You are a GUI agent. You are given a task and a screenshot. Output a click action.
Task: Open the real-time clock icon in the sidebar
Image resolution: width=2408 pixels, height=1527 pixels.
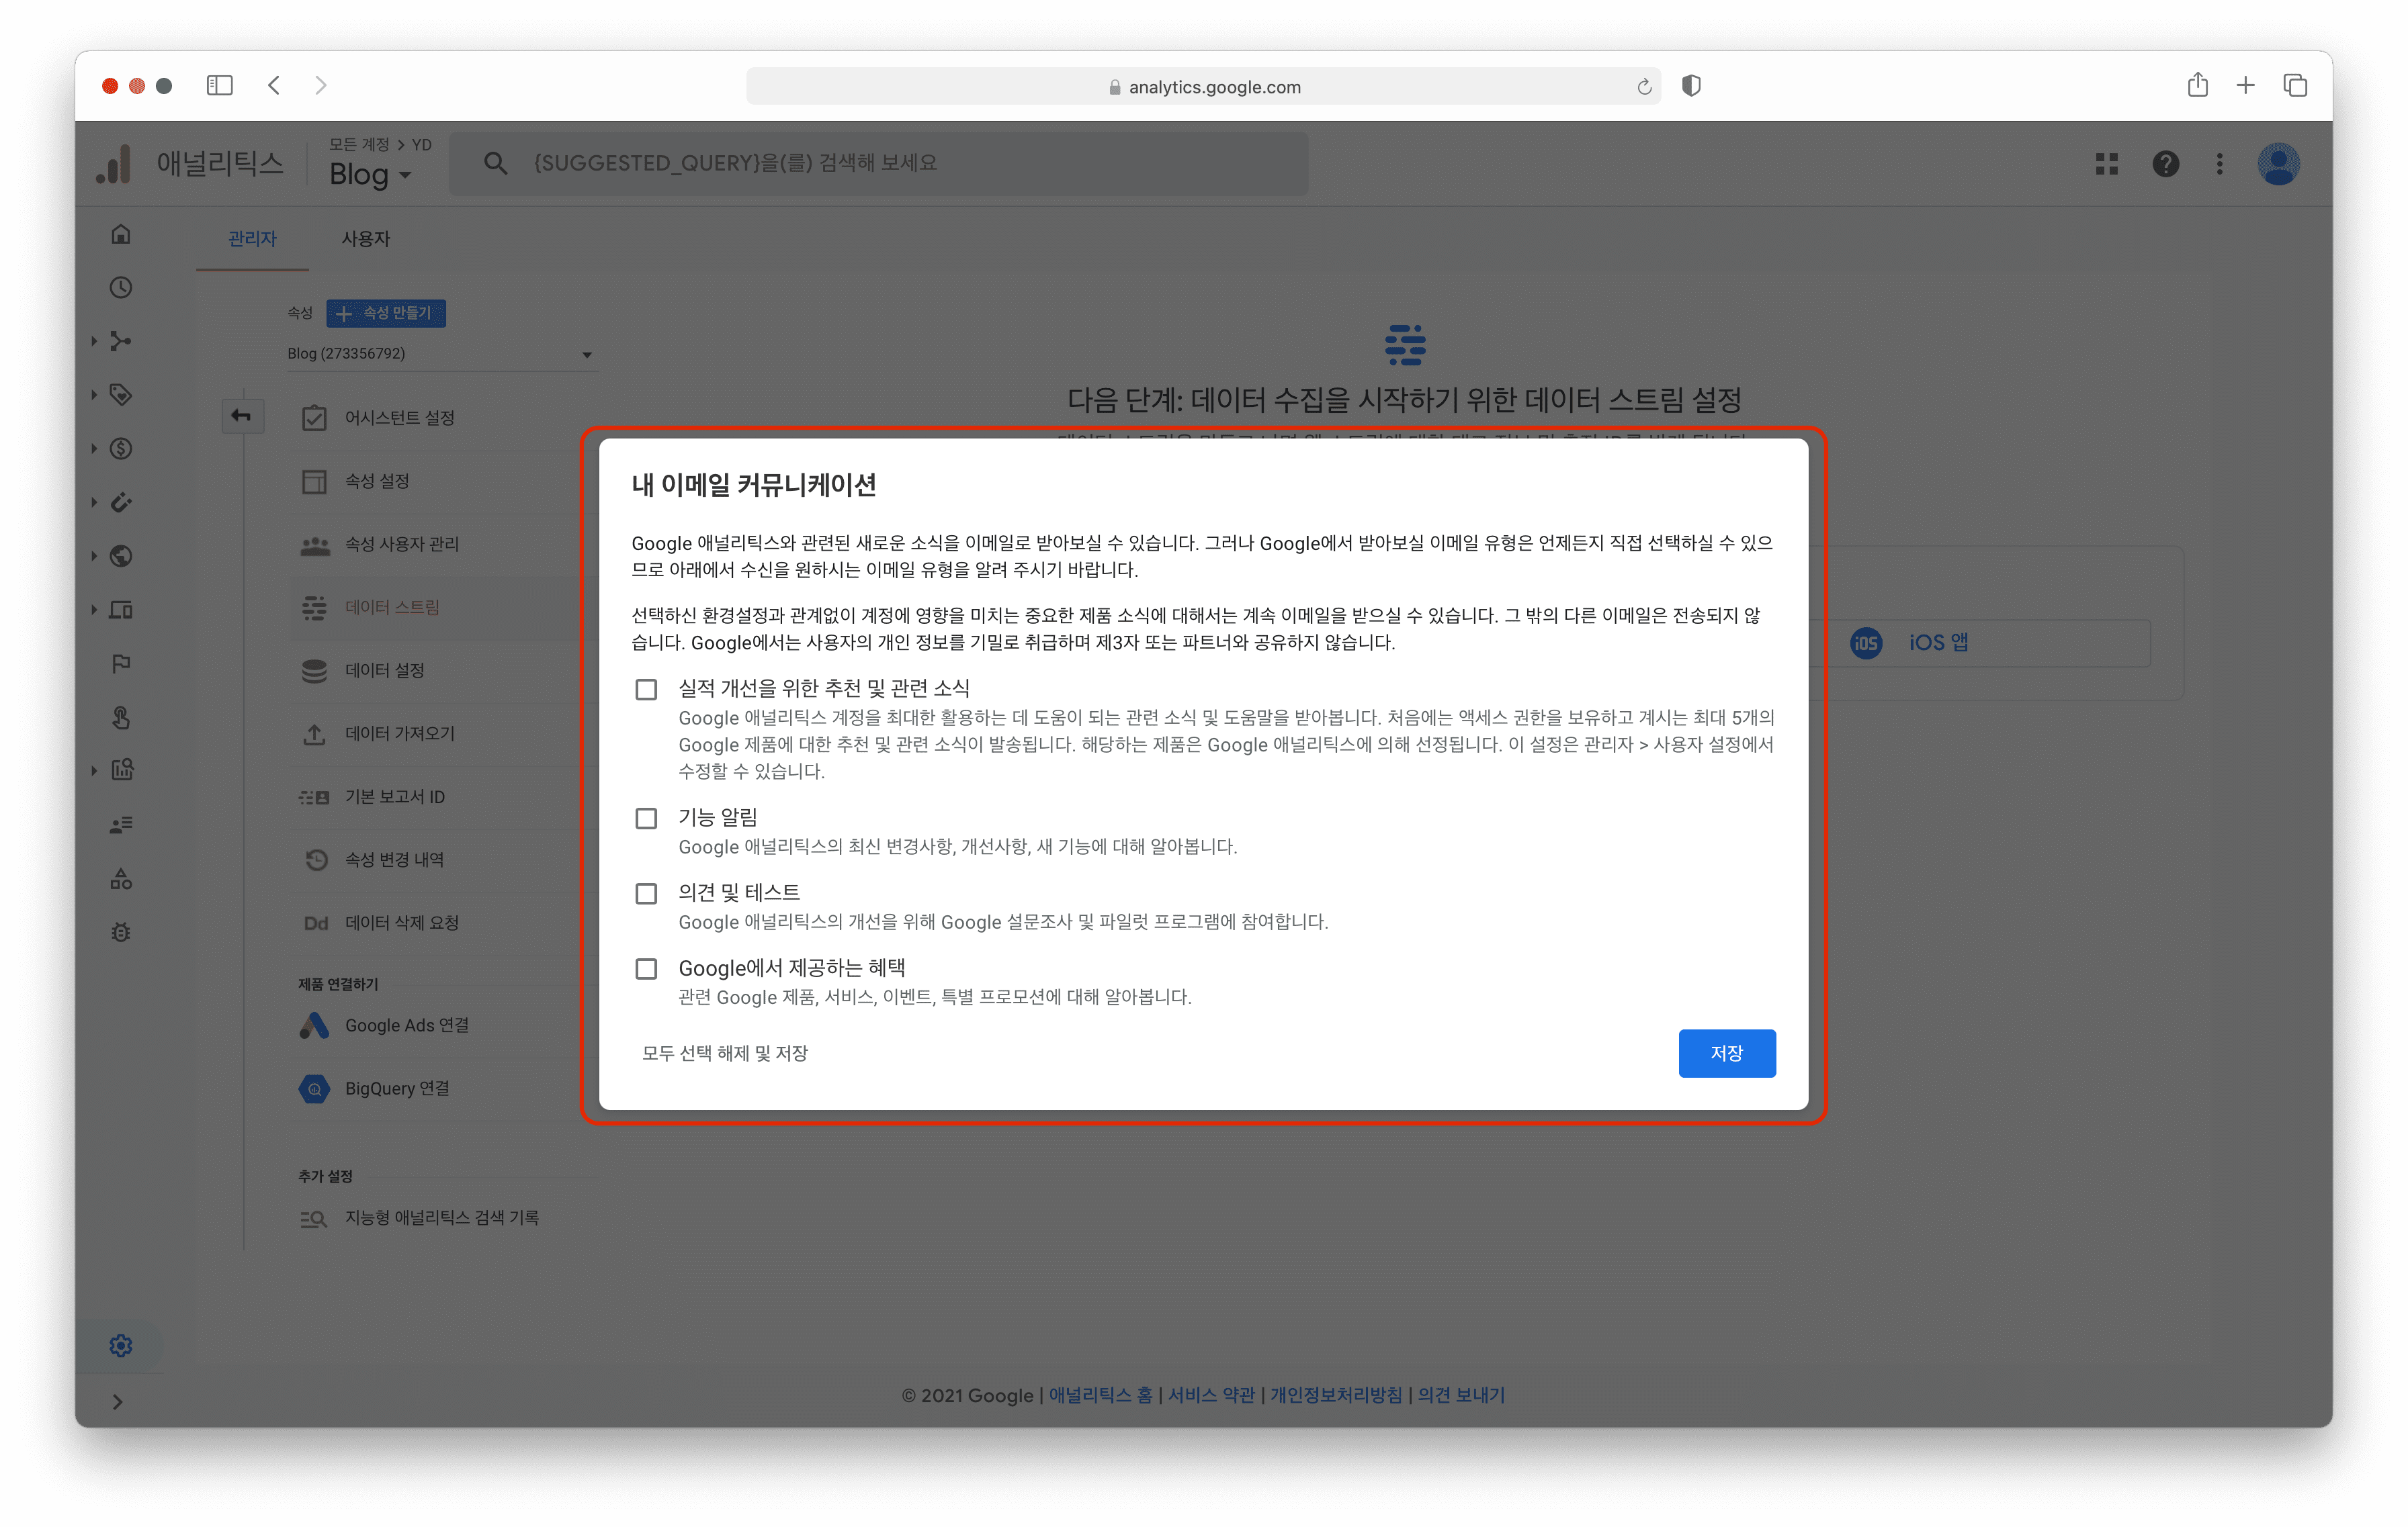point(121,288)
